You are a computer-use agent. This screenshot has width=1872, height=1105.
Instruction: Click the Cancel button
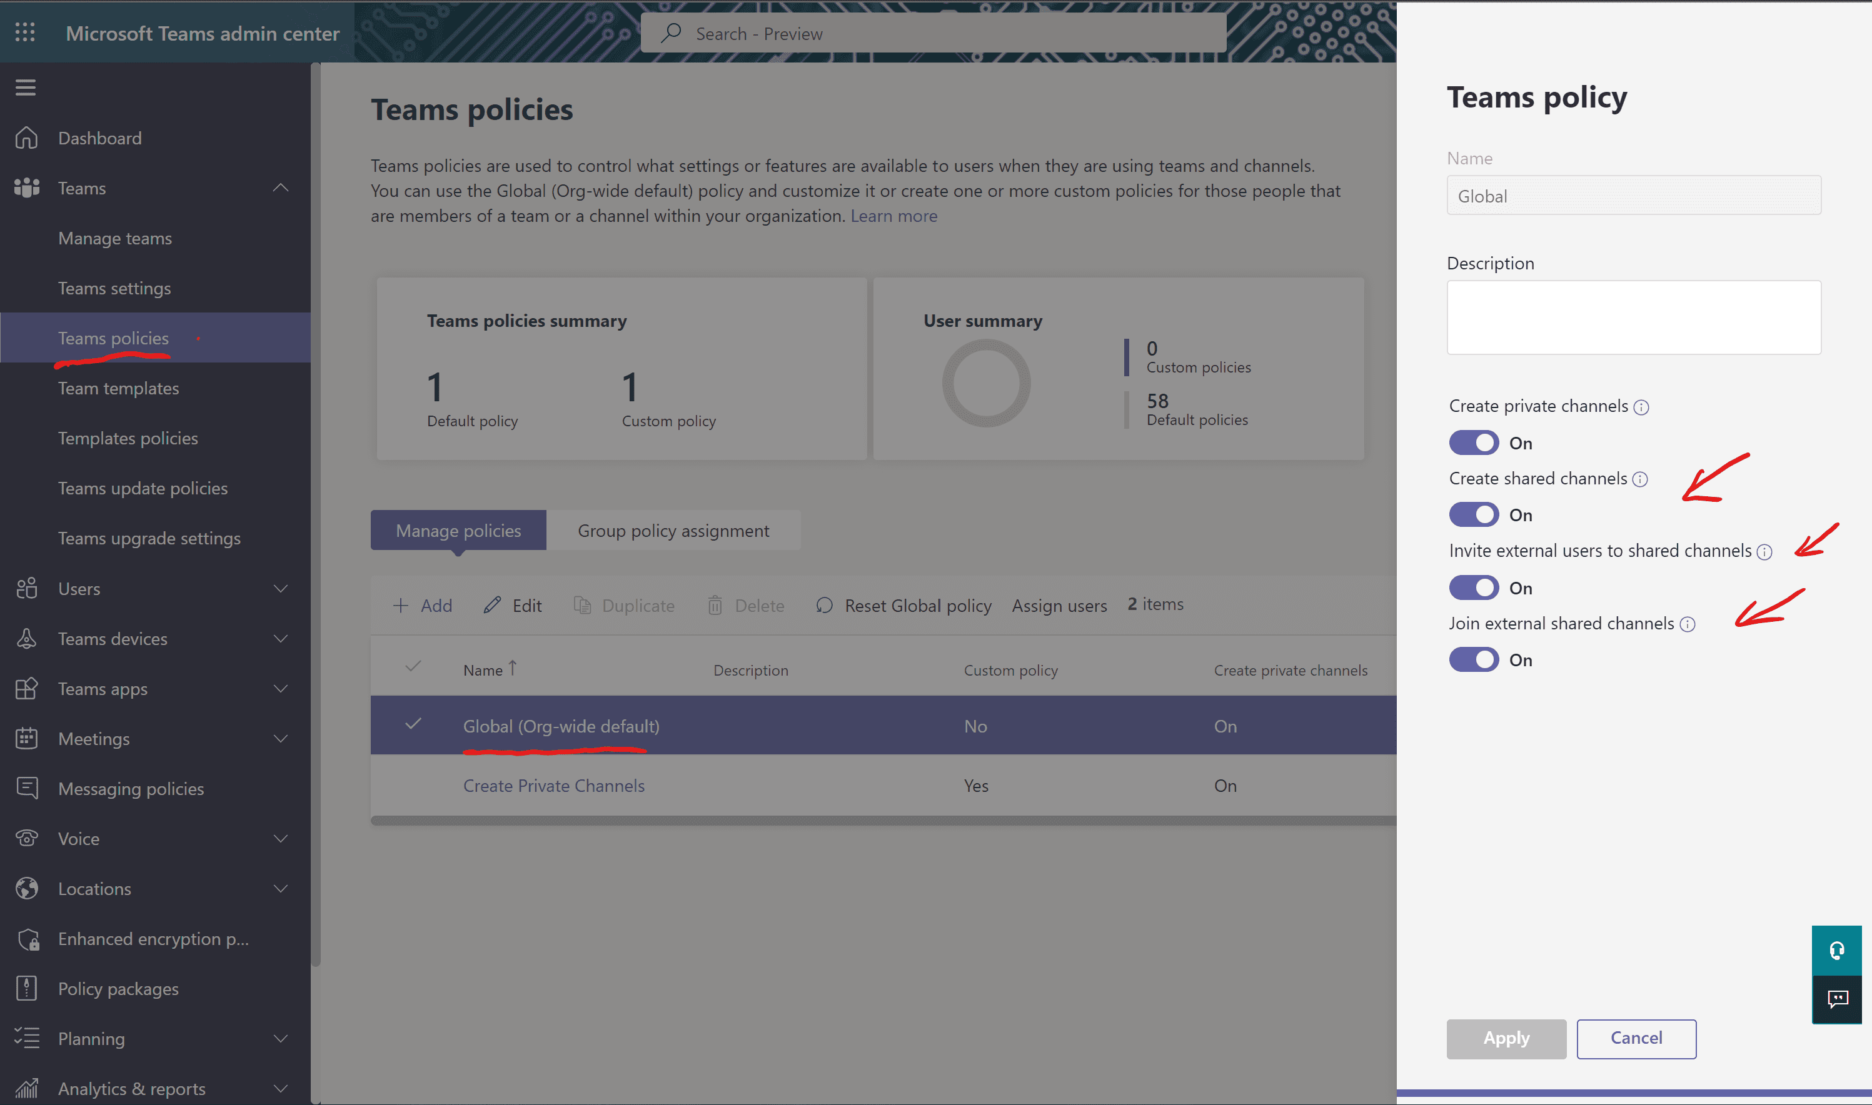(x=1636, y=1038)
